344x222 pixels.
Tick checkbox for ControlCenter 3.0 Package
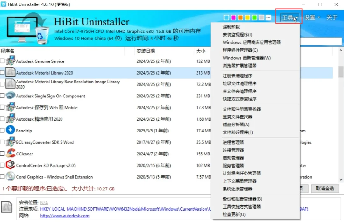(2, 165)
